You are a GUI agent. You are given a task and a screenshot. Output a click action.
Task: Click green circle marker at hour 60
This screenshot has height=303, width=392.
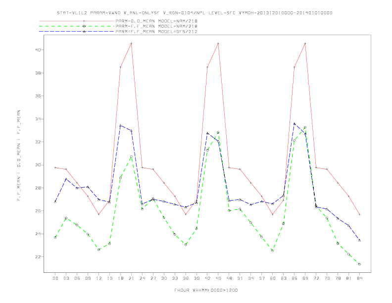pos(273,251)
